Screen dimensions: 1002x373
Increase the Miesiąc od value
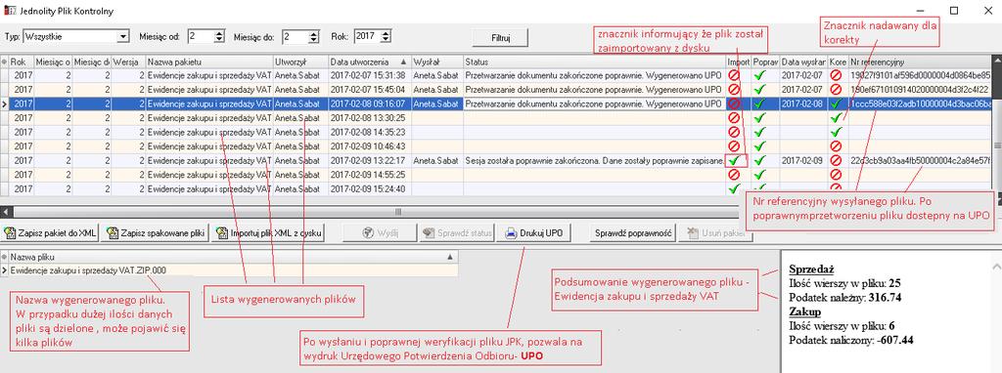(x=220, y=34)
